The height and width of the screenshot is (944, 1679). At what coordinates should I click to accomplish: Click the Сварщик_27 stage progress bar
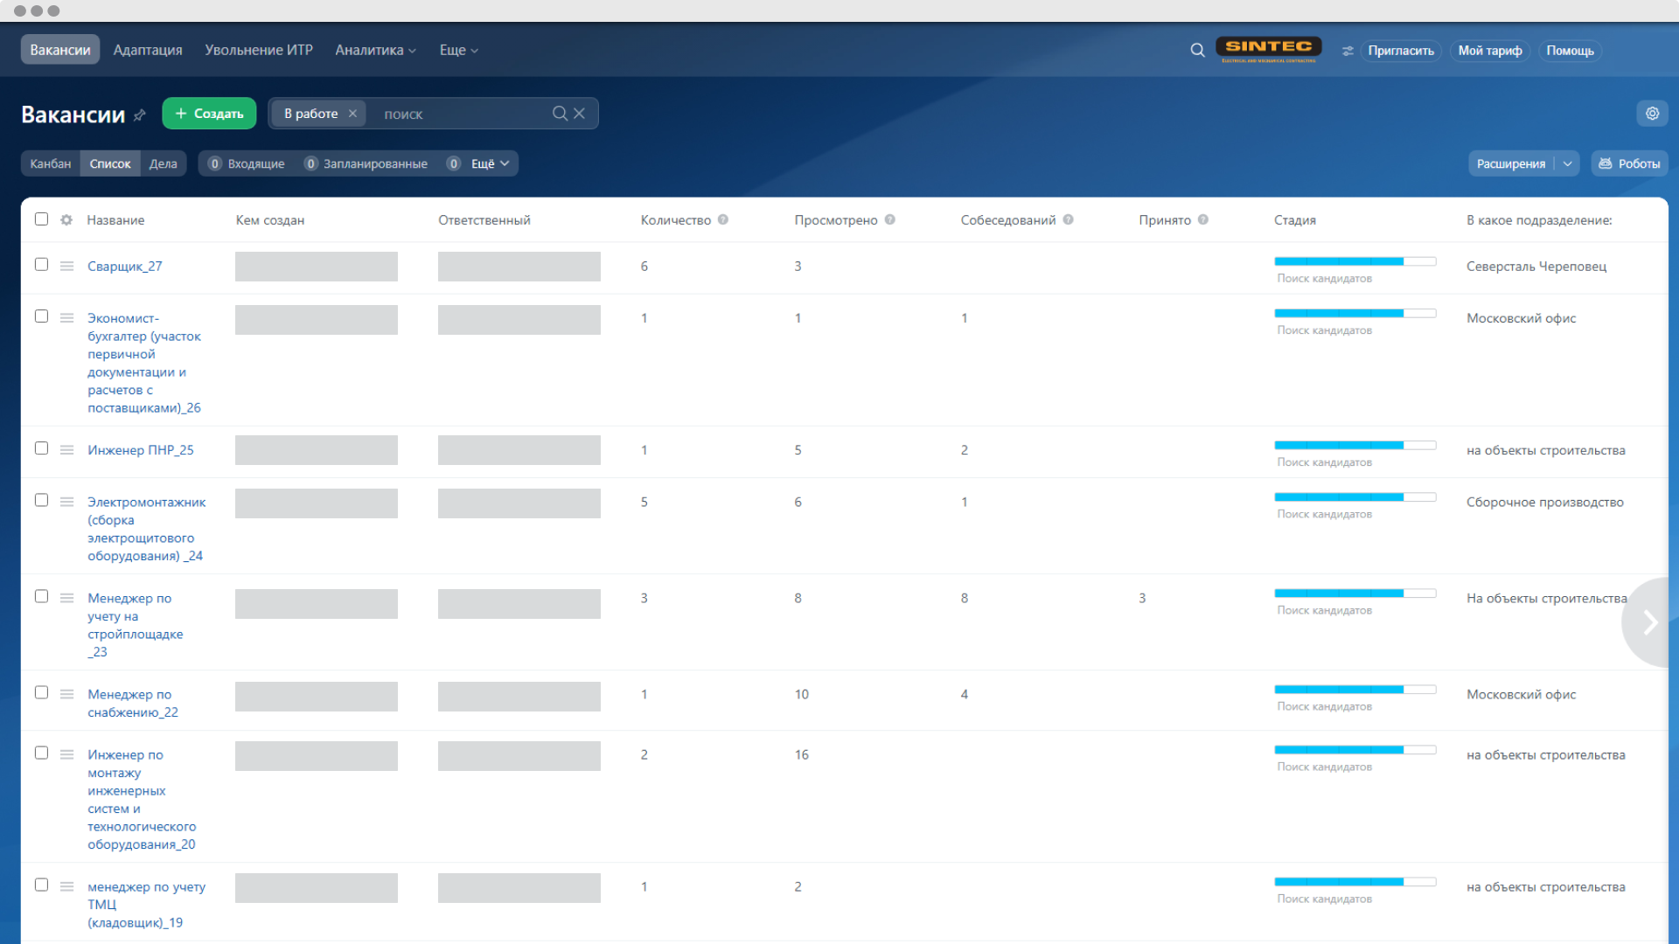tap(1355, 261)
